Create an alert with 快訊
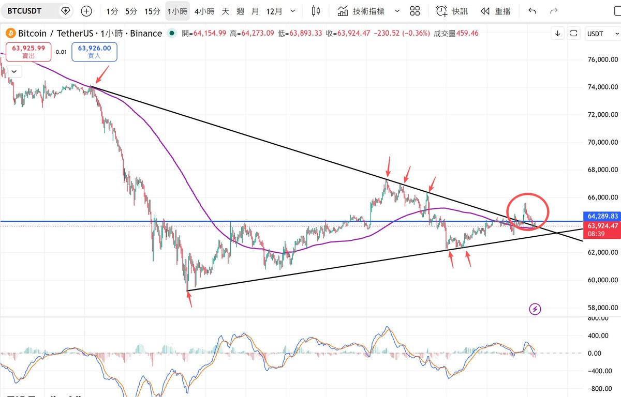621x397 pixels. click(452, 11)
